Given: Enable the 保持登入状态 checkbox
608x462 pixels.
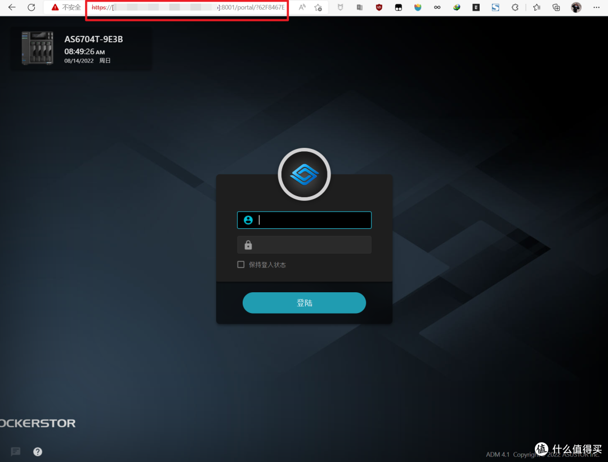Looking at the screenshot, I should coord(241,265).
